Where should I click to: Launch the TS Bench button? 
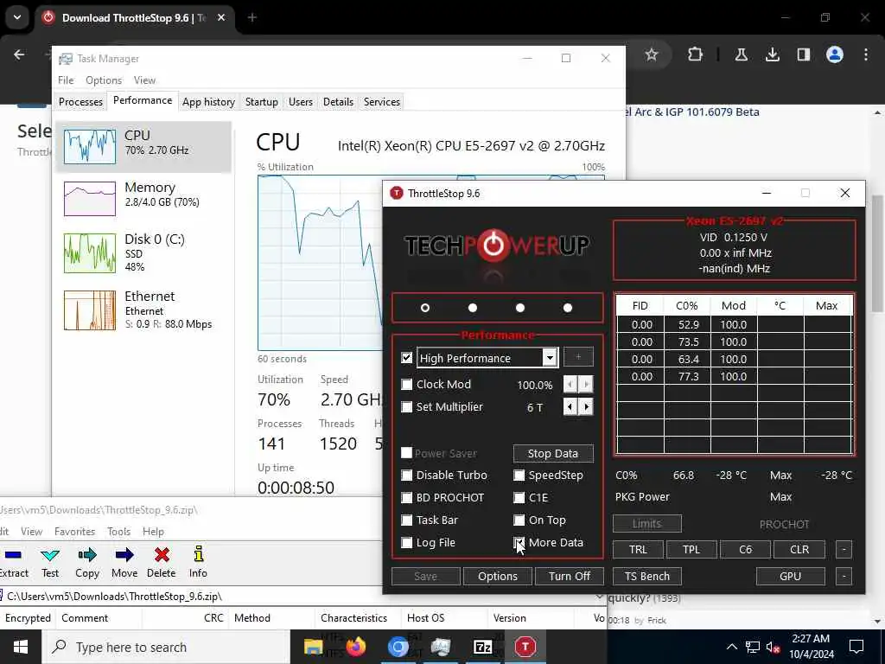click(646, 576)
